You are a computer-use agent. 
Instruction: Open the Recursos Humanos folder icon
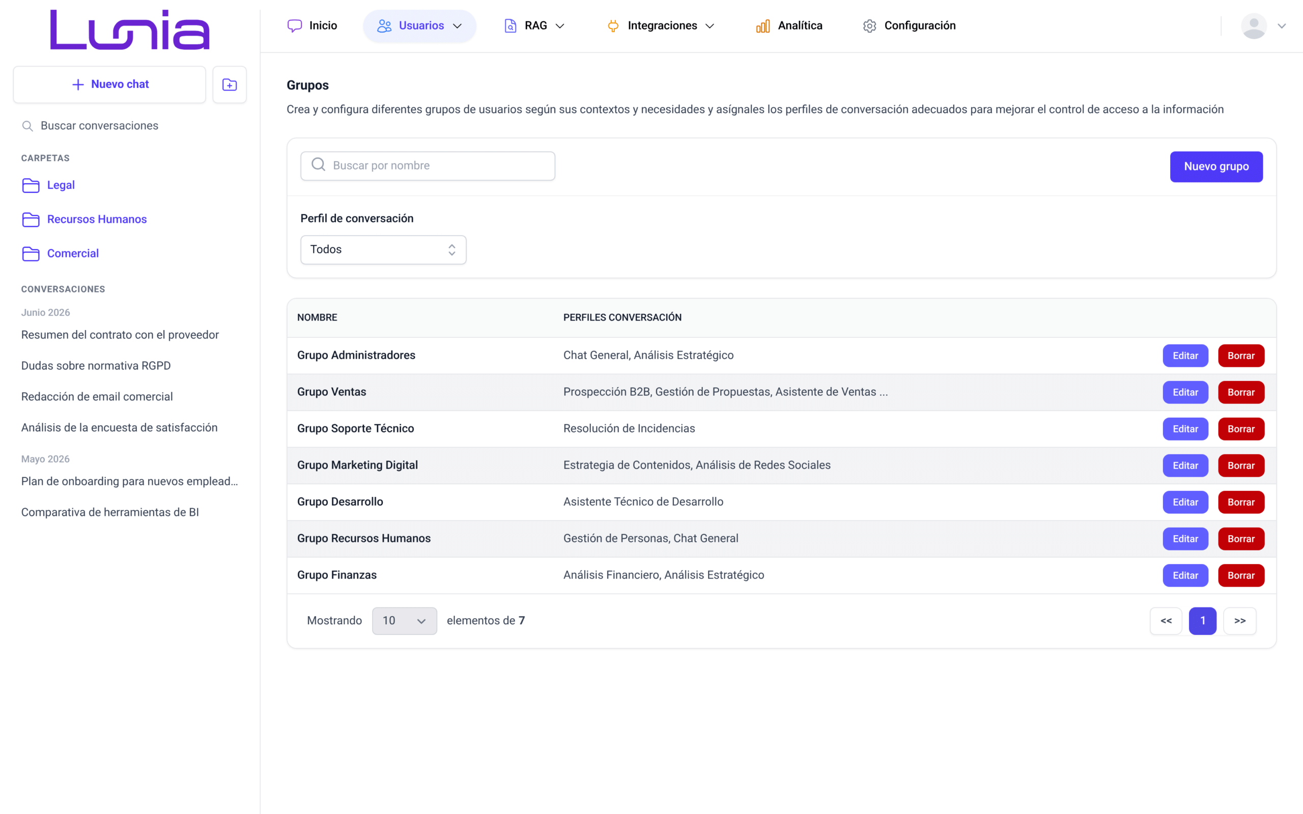click(x=31, y=220)
